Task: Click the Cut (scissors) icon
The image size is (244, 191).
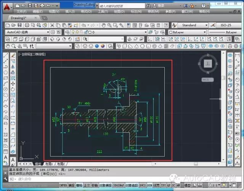Action: (x=52, y=25)
